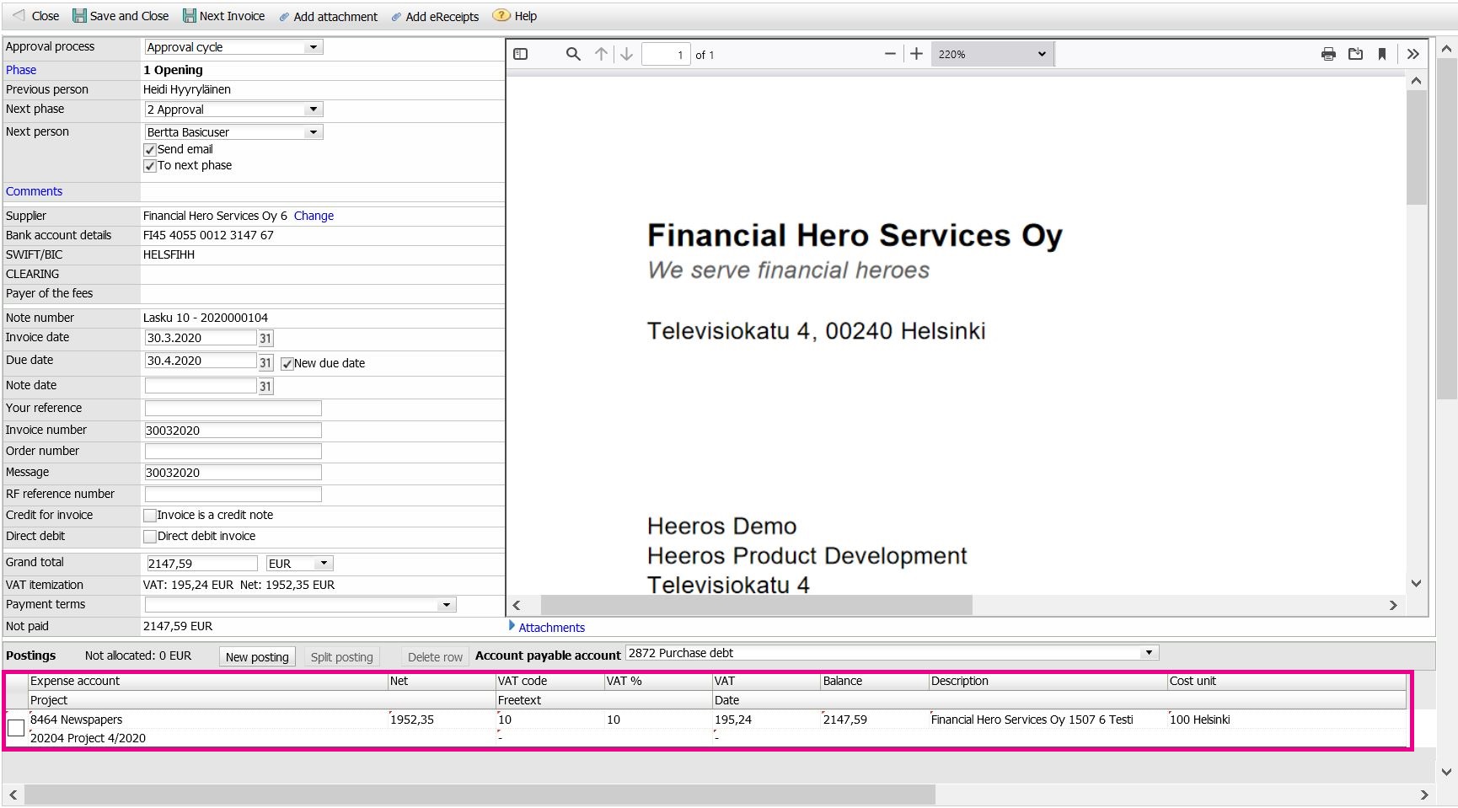Screen dimensions: 1458x808
Task: Open the PDF search magnifier
Action: click(x=573, y=54)
